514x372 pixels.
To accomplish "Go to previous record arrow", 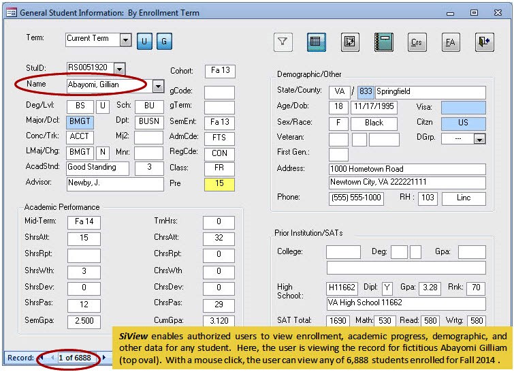I will click(x=51, y=358).
